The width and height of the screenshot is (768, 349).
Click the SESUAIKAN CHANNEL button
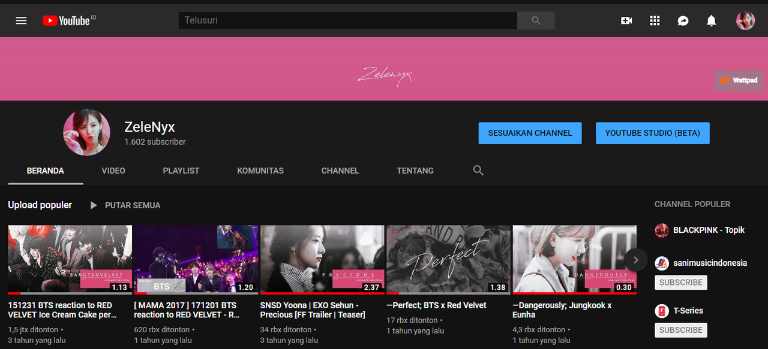coord(530,133)
